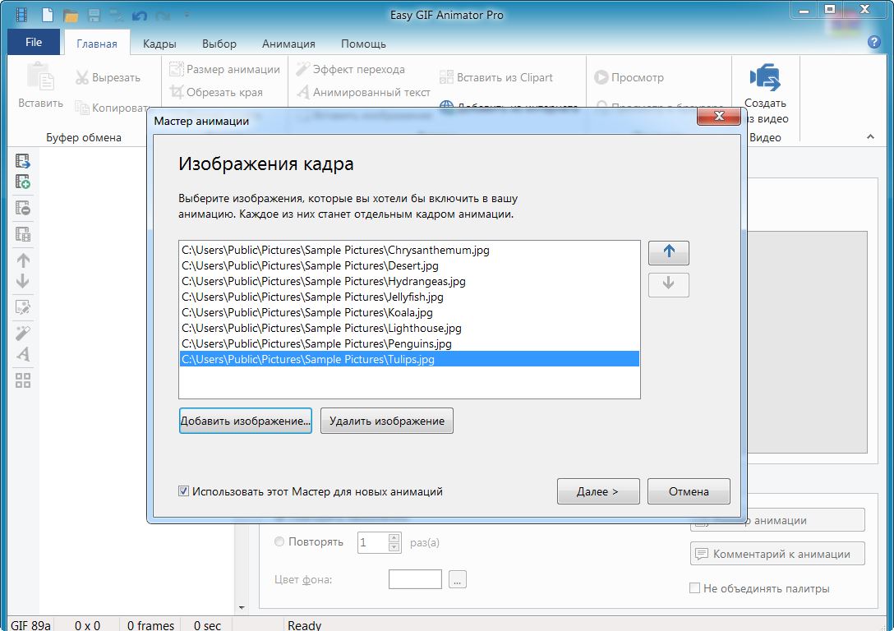Click Копировать (copy) in the ribbon
This screenshot has height=631, width=894.
pyautogui.click(x=113, y=108)
